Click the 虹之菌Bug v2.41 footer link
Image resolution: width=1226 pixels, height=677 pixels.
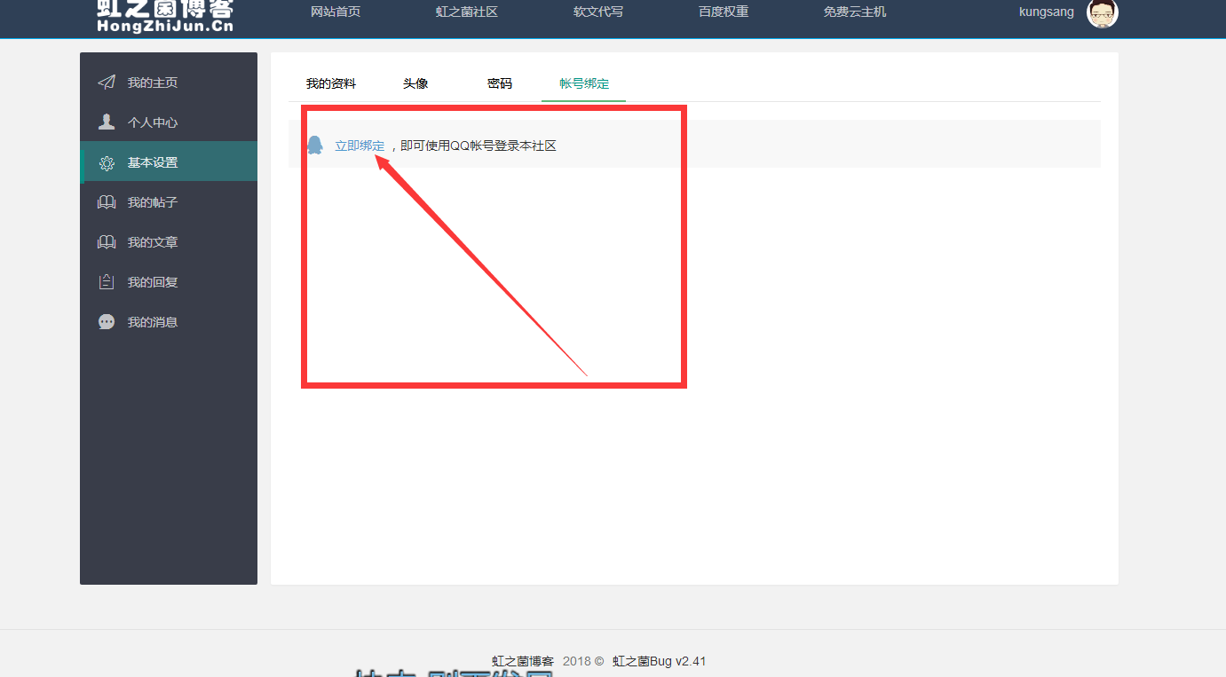(x=659, y=661)
